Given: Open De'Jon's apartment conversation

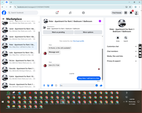Looking at the screenshot, I should 19,62.
